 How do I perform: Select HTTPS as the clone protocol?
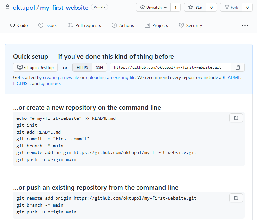pyautogui.click(x=82, y=67)
